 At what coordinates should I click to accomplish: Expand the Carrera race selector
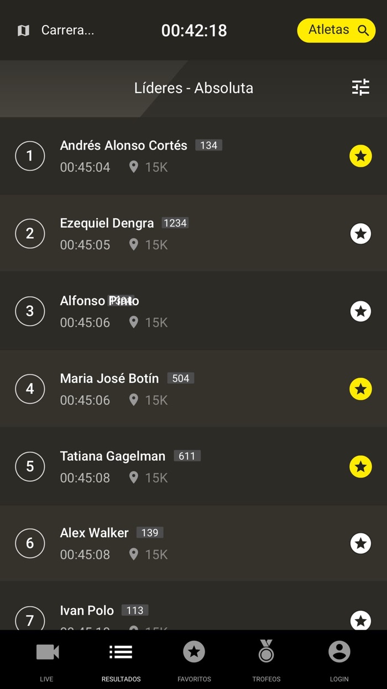pyautogui.click(x=67, y=30)
